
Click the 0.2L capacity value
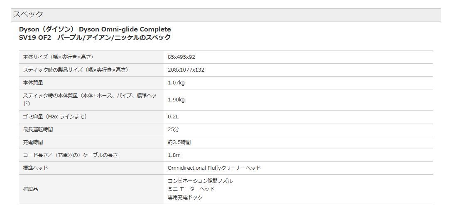173,117
